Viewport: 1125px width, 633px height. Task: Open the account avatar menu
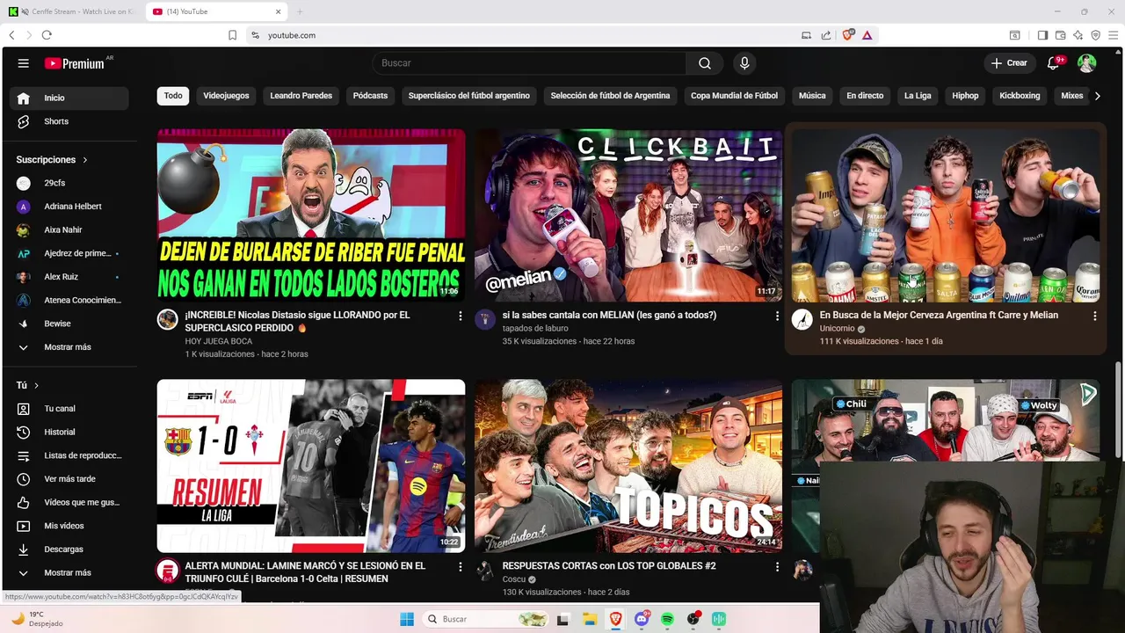pyautogui.click(x=1087, y=63)
